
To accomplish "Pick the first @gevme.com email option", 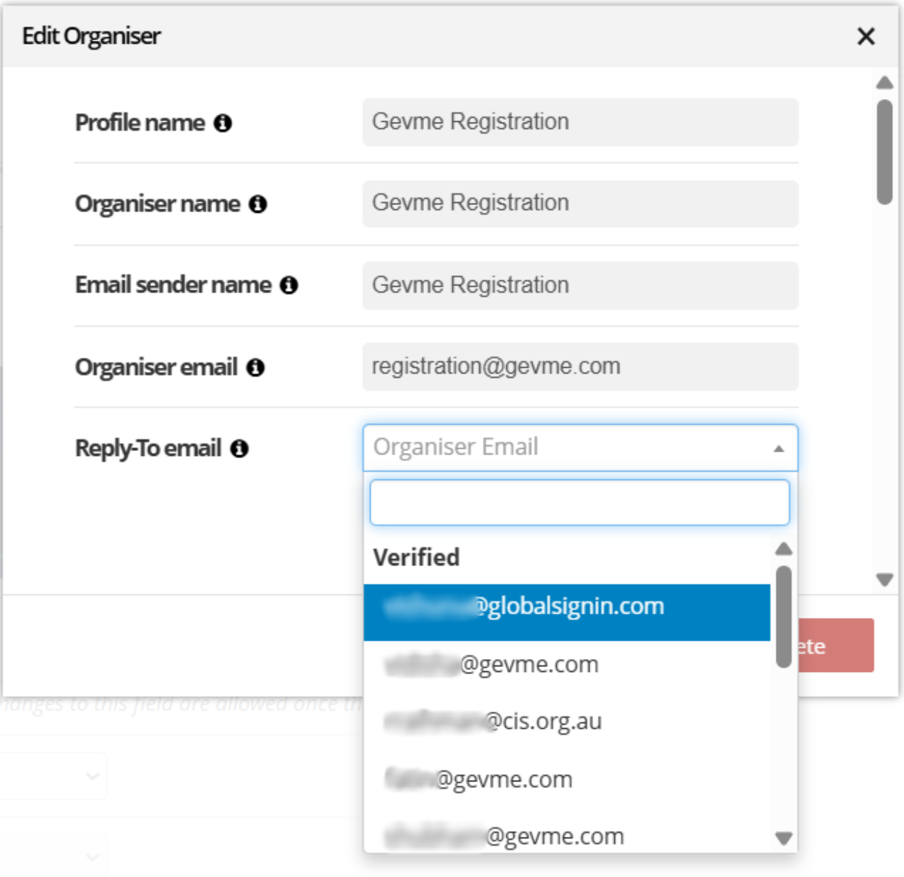I will (567, 665).
